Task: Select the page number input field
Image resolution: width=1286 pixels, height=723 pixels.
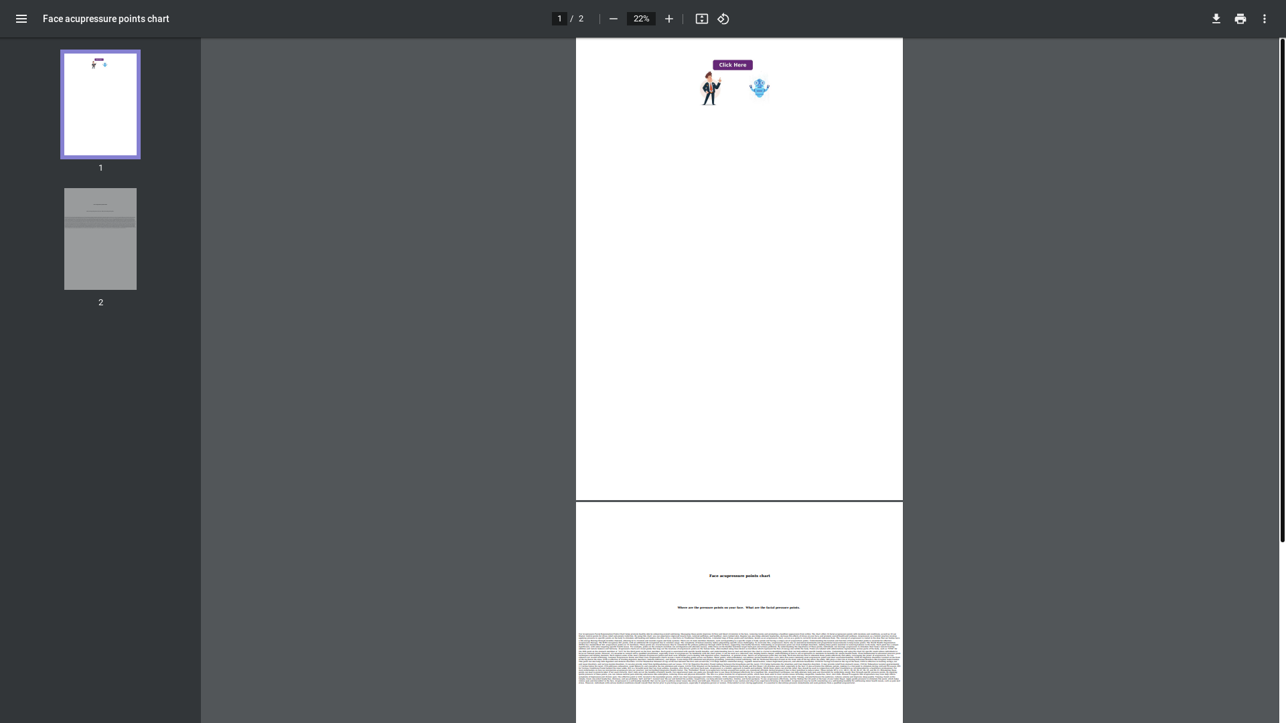Action: pos(559,19)
